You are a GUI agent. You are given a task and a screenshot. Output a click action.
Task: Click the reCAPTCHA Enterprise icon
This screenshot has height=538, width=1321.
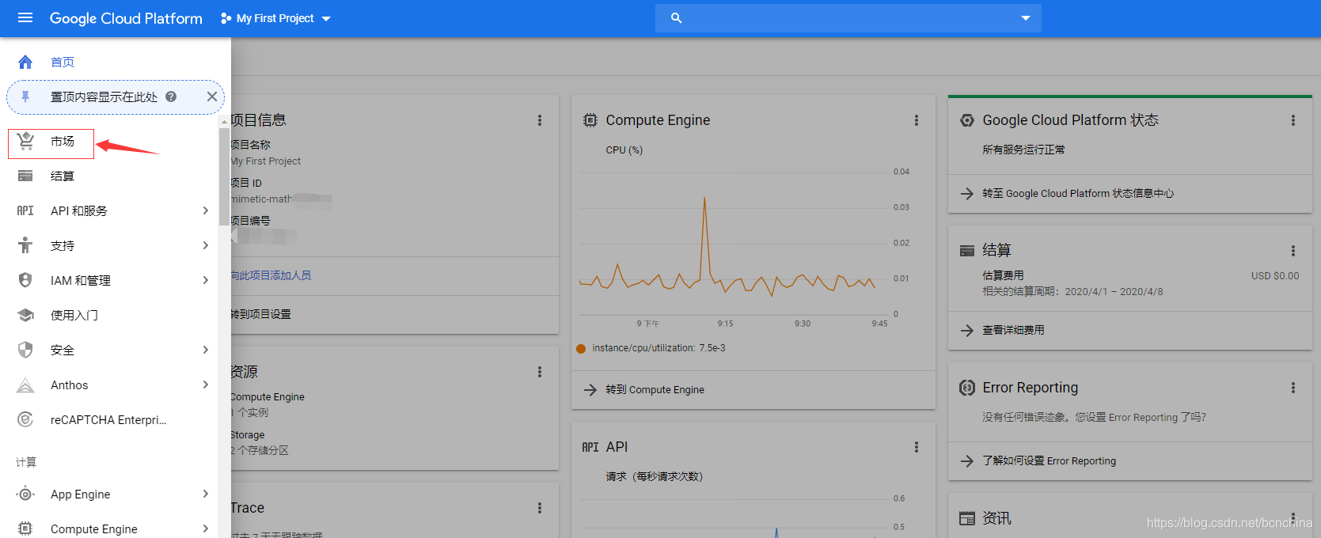click(25, 419)
